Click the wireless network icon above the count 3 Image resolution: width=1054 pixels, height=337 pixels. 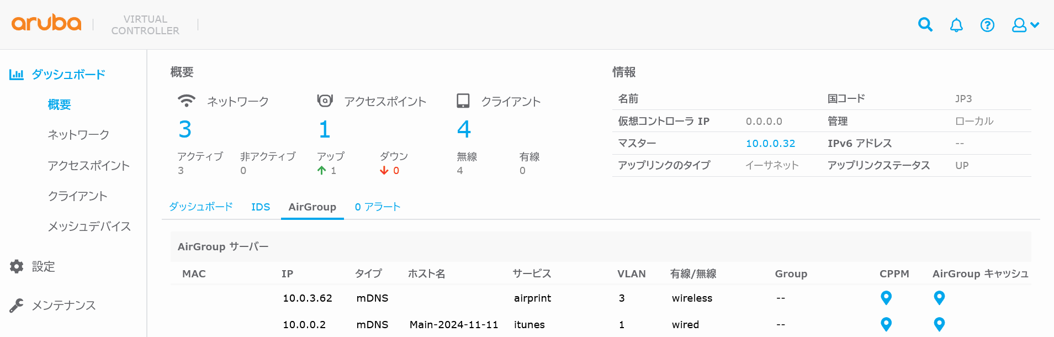[187, 100]
